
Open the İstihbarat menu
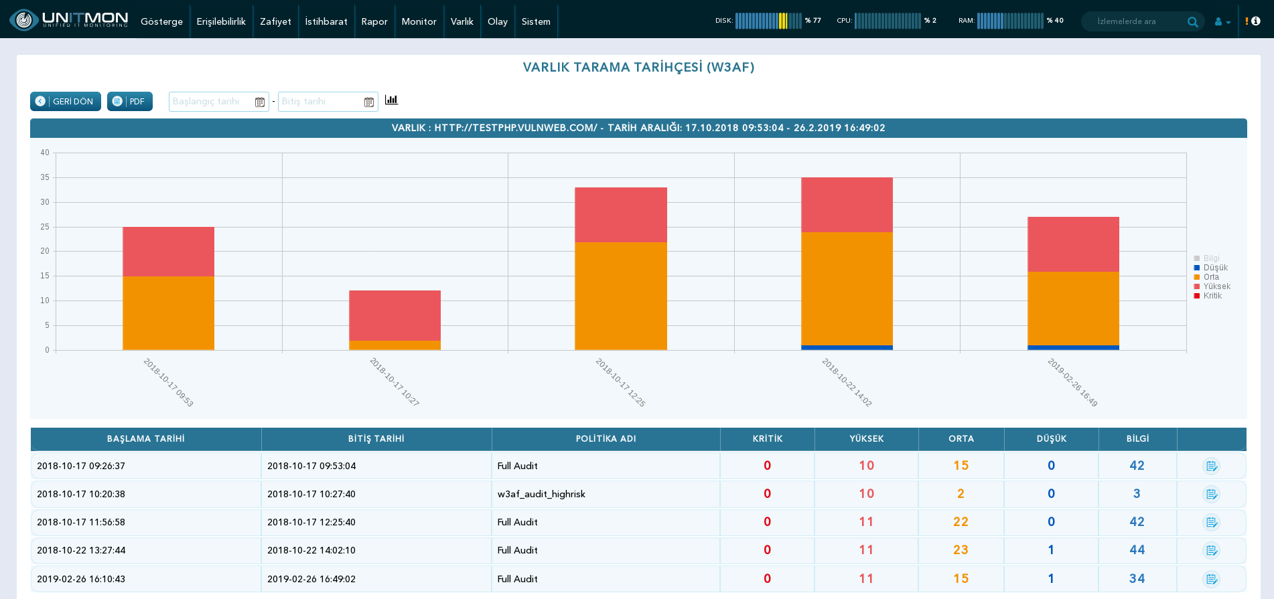point(326,21)
